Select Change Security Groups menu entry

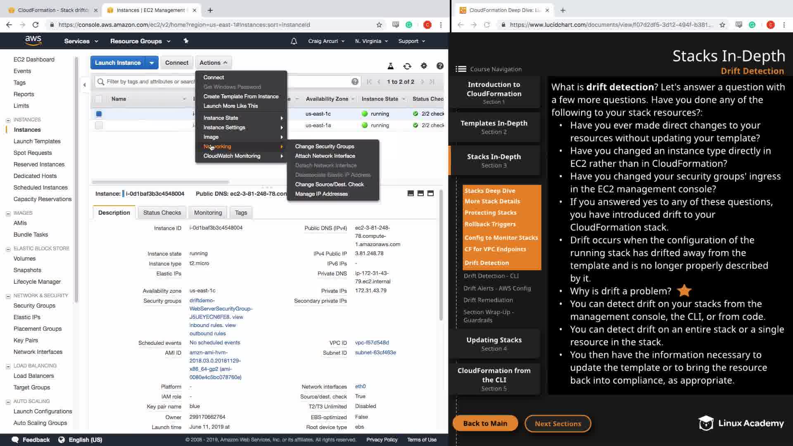(x=324, y=146)
